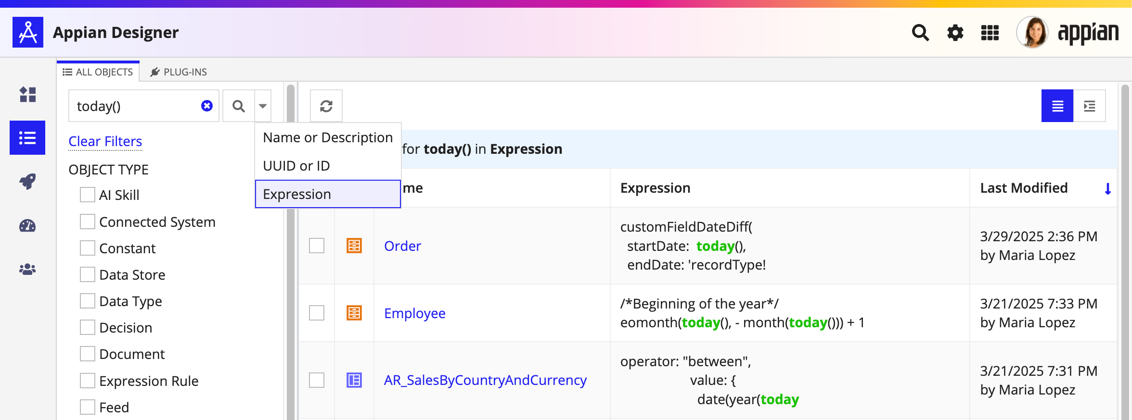
Task: Refresh the objects list
Action: coord(326,106)
